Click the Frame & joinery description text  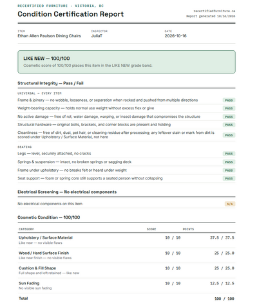click(x=108, y=100)
